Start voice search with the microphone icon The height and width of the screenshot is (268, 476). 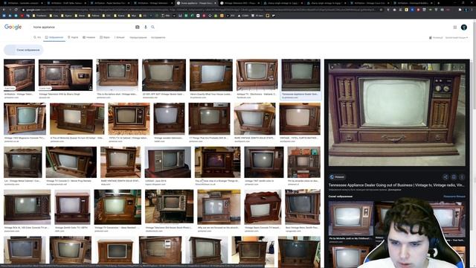[x=146, y=27]
